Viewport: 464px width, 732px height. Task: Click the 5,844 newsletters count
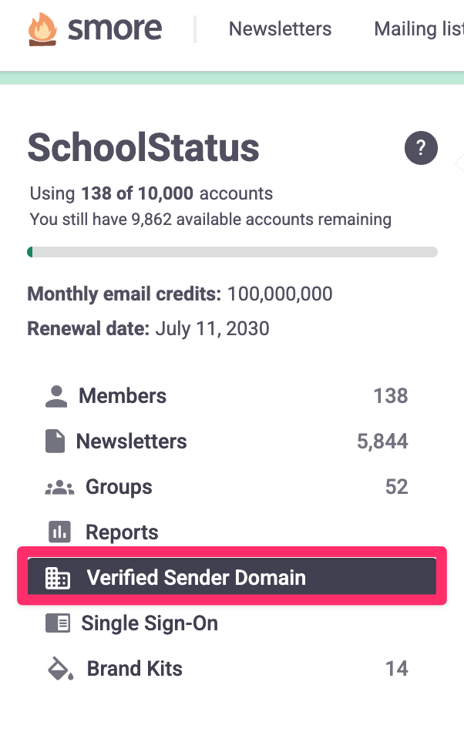click(382, 442)
